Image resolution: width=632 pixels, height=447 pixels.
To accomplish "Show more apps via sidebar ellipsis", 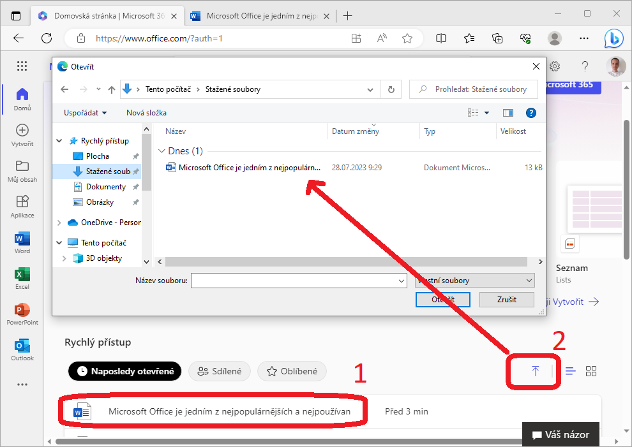I will [22, 385].
